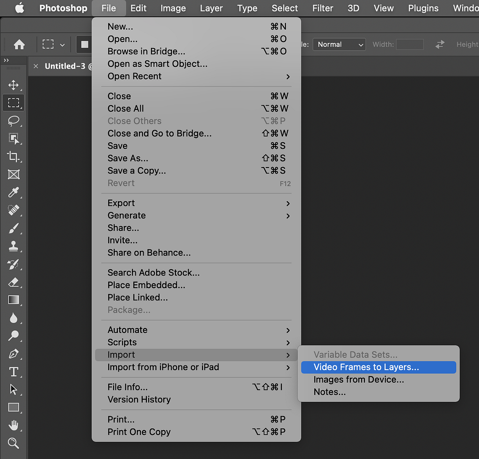This screenshot has width=479, height=459.
Task: Choose Open as Smart Object
Action: point(196,64)
